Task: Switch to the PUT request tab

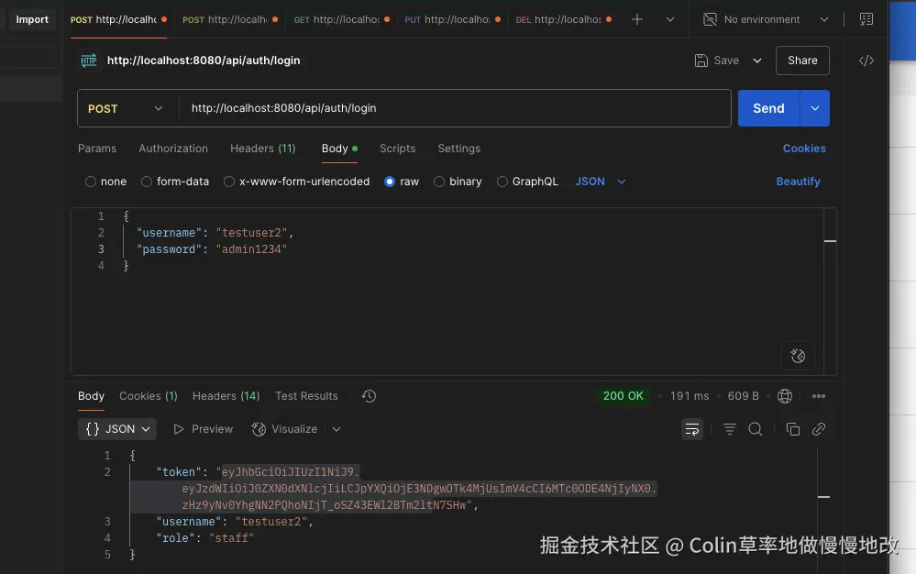Action: (x=453, y=19)
